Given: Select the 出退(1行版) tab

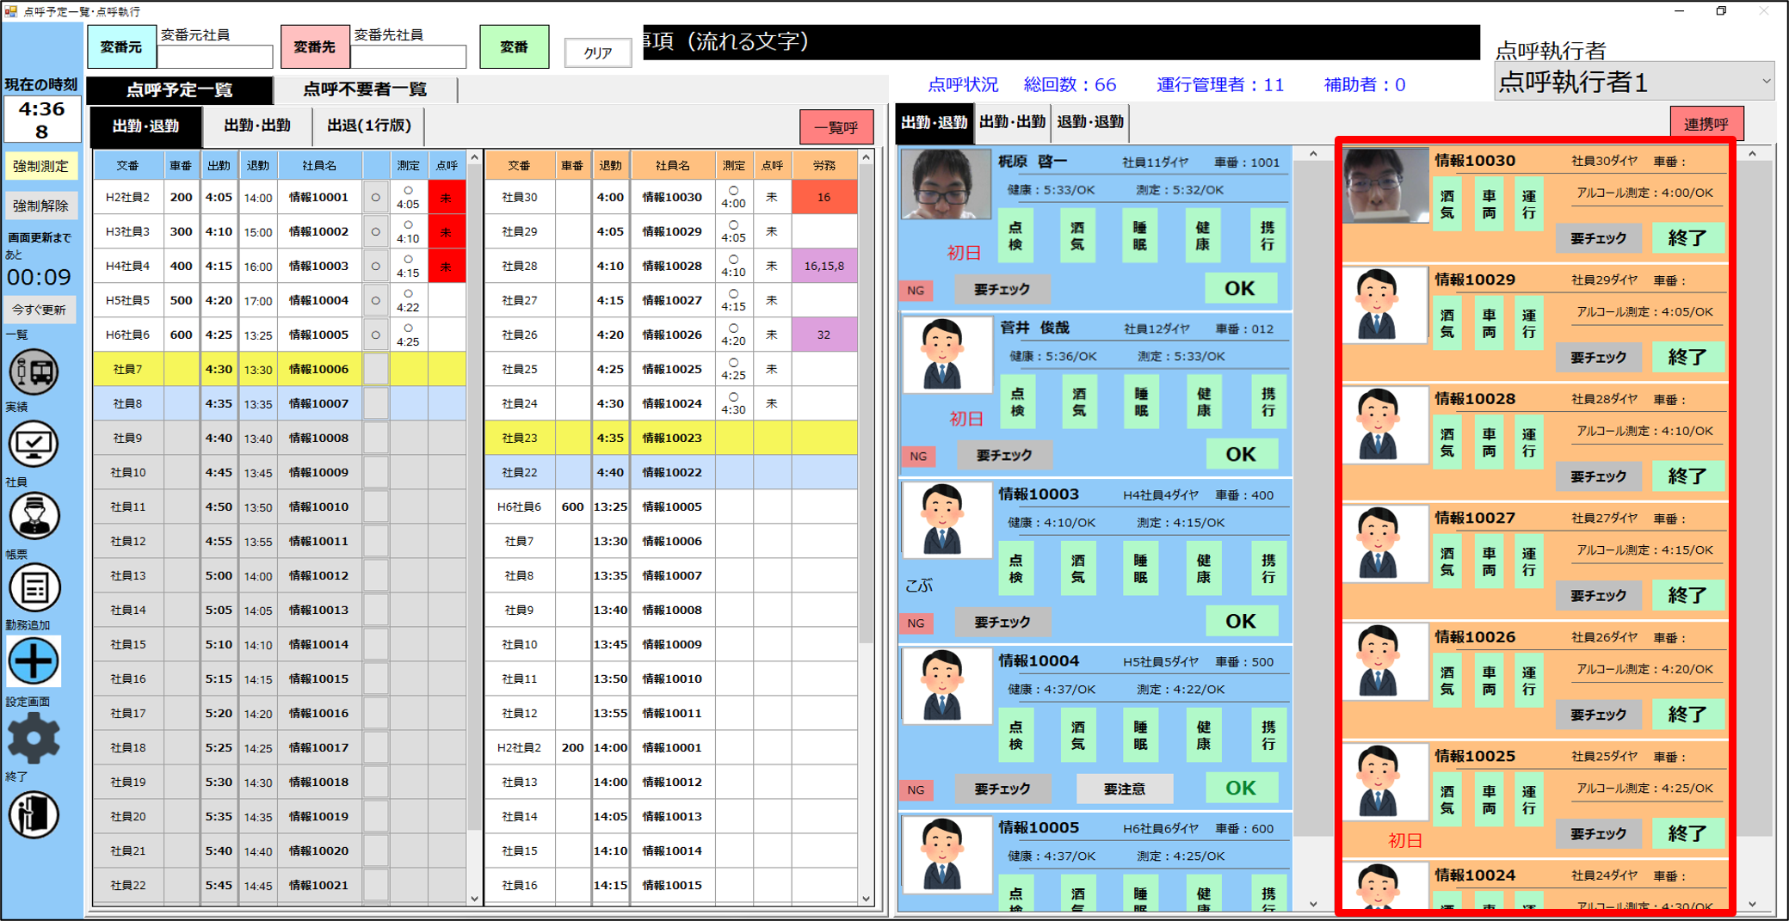Looking at the screenshot, I should tap(369, 126).
